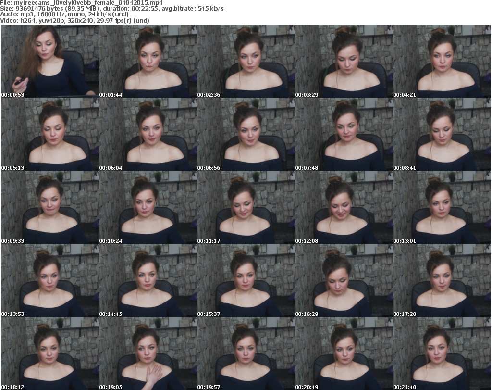Click the Video h264 info line
Image resolution: width=492 pixels, height=390 pixels.
(74, 20)
